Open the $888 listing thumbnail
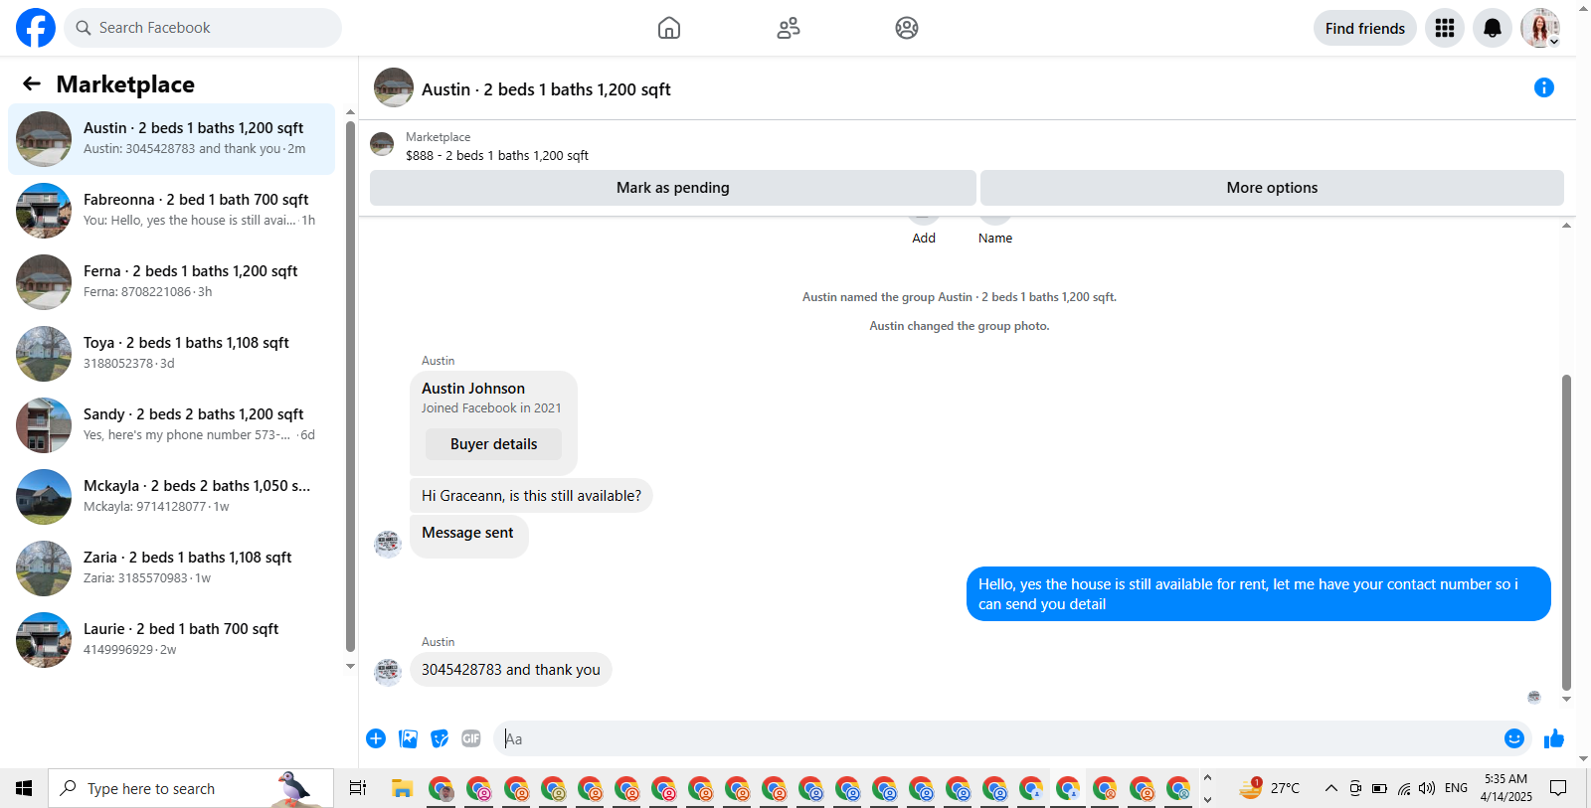Viewport: 1591px width, 808px height. click(382, 145)
